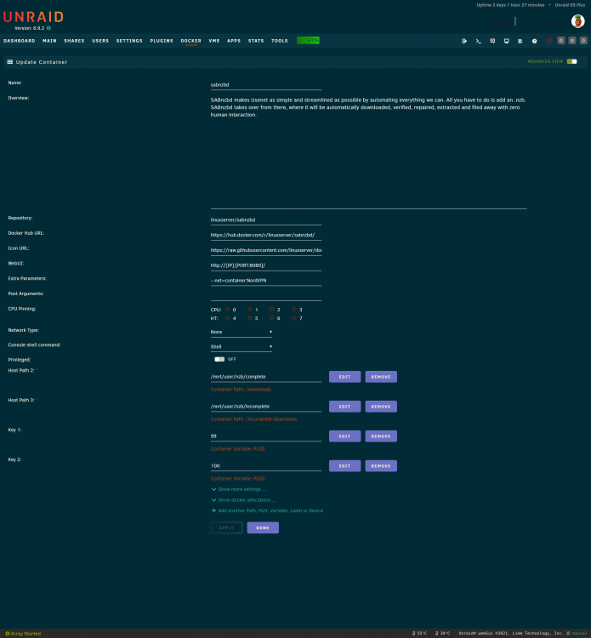The height and width of the screenshot is (638, 591).
Task: Click the Repository input field
Action: [266, 219]
